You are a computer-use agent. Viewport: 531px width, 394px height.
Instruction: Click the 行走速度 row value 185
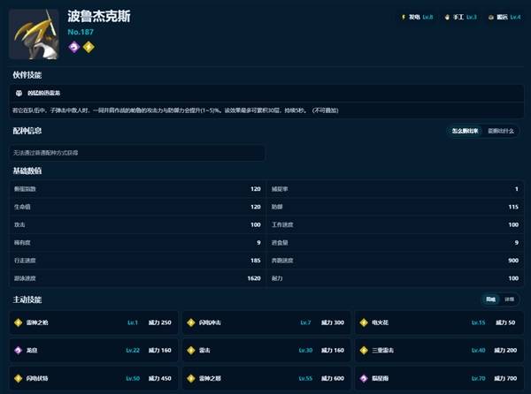click(x=256, y=261)
